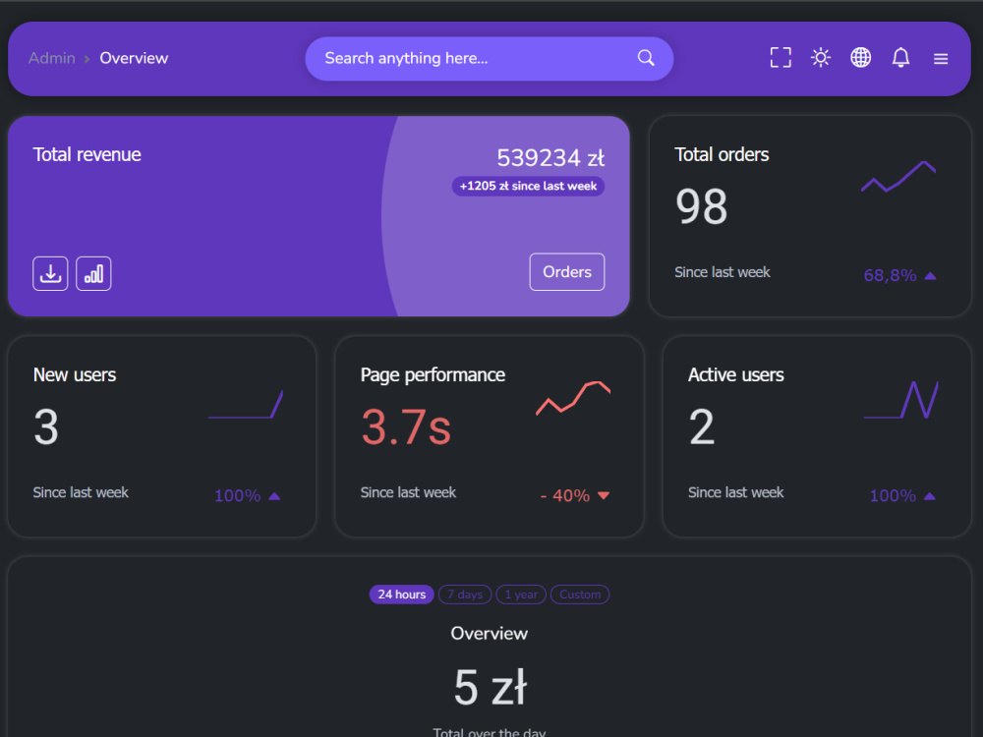983x737 pixels.
Task: Focus the 'Search anything here...' field
Action: [489, 58]
